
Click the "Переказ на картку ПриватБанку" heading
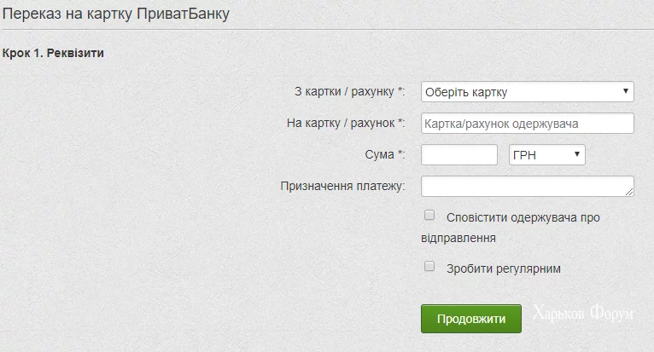[116, 15]
